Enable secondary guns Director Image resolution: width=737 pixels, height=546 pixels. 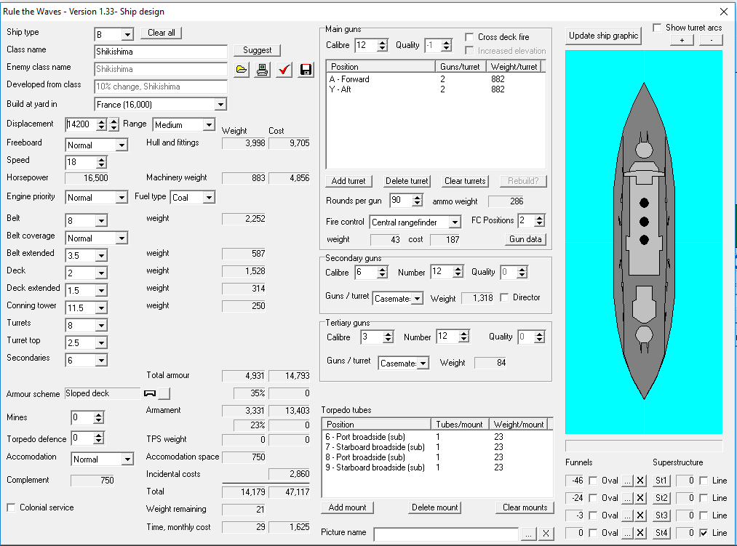point(504,297)
